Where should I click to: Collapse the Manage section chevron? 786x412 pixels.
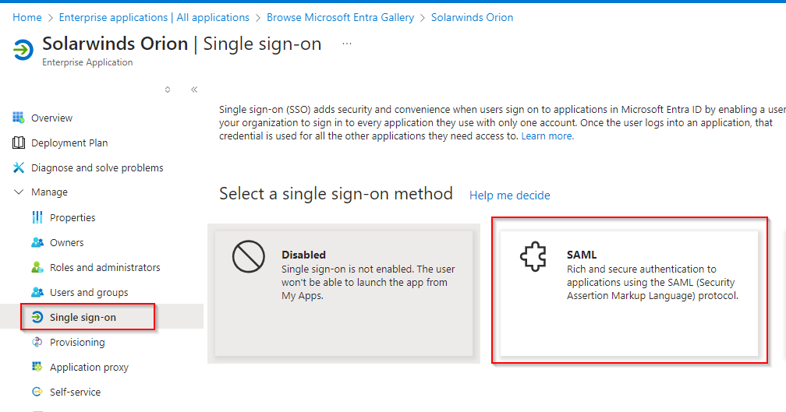pyautogui.click(x=19, y=192)
